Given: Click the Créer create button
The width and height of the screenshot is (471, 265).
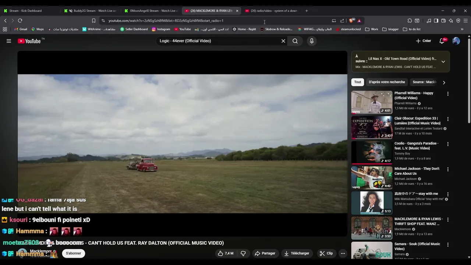Looking at the screenshot, I should [x=424, y=41].
